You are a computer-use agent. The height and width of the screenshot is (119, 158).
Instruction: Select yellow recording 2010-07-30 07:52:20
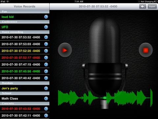[x=25, y=51]
